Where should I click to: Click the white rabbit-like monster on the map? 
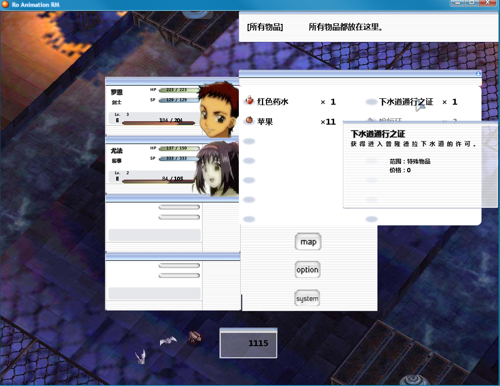141,357
